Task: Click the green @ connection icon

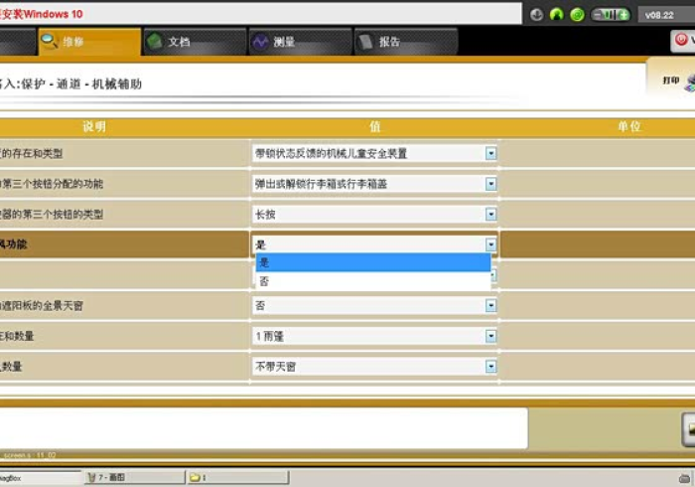Action: pos(576,15)
